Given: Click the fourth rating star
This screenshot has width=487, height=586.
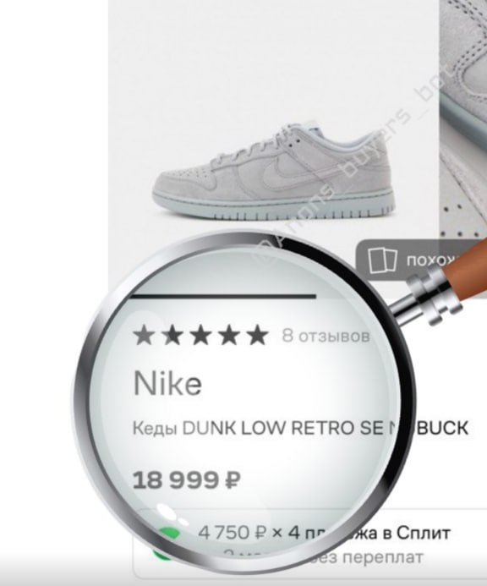Looking at the screenshot, I should pos(229,335).
